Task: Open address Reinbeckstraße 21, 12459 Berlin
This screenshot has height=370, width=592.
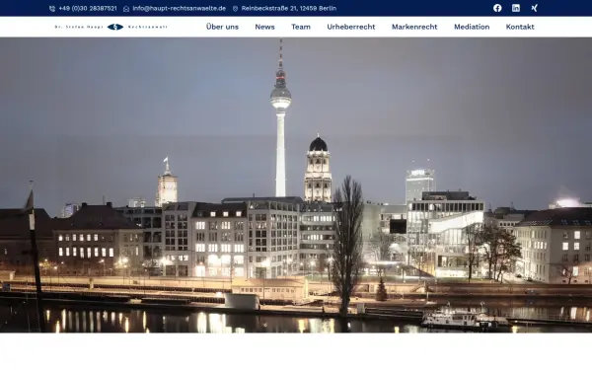Action: [289, 8]
